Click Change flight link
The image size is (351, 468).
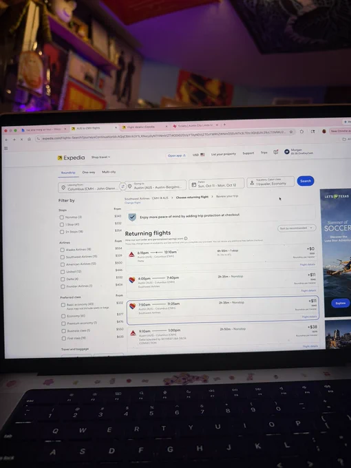(133, 202)
